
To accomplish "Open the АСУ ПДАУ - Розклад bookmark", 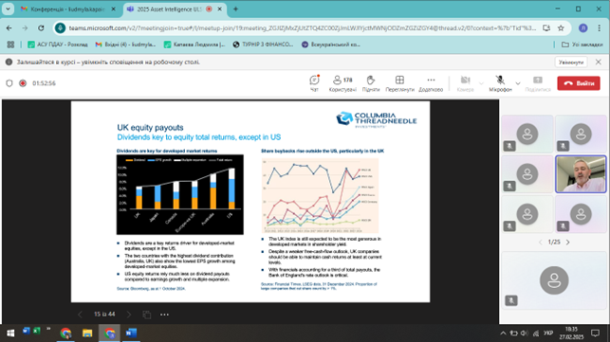I will click(x=58, y=45).
